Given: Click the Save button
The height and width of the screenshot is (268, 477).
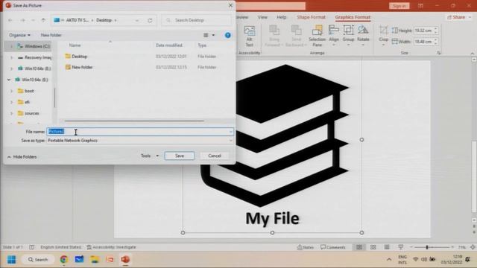Looking at the screenshot, I should pyautogui.click(x=180, y=156).
